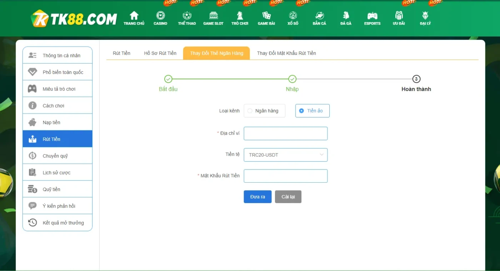Click the Trang Chủ home icon
500x271 pixels.
point(134,16)
